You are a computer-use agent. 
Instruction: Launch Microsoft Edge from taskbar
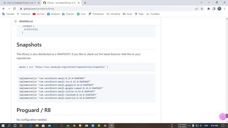[x=31, y=126]
